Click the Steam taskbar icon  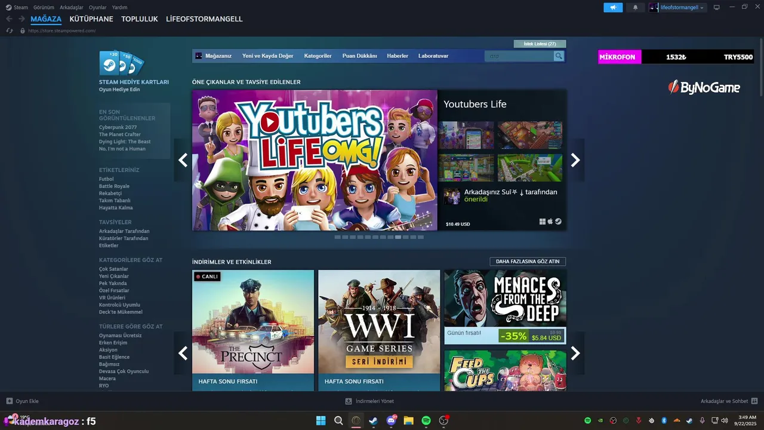pyautogui.click(x=374, y=420)
